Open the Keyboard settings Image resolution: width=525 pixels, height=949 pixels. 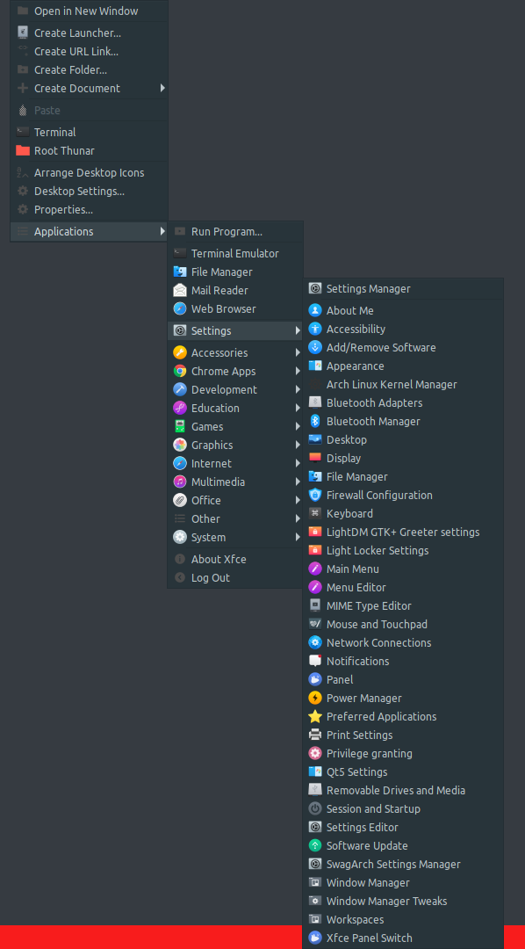click(351, 513)
